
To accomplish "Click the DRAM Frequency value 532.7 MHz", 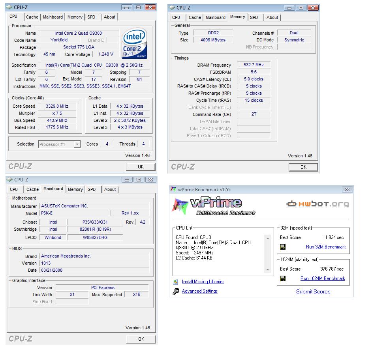I will pyautogui.click(x=254, y=65).
